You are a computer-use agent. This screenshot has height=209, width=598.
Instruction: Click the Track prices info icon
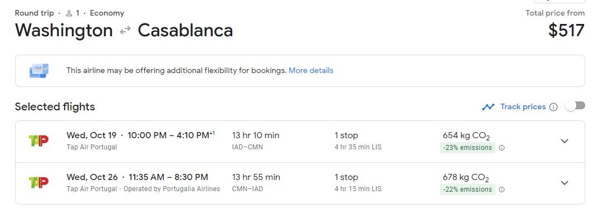[553, 107]
